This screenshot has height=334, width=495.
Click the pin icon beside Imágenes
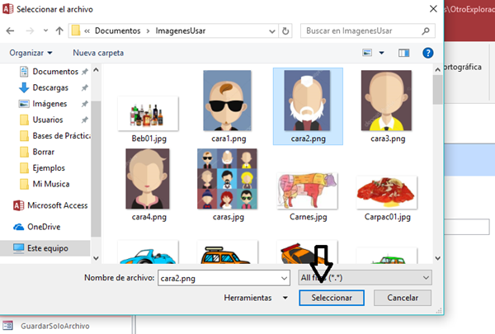85,104
